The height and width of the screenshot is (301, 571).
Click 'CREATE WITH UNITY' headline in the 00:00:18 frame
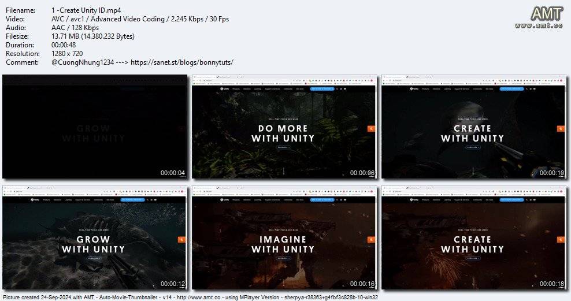(x=472, y=244)
